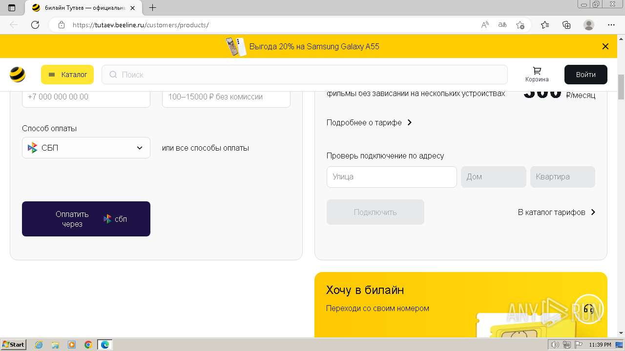
Task: Close the Samsung Galaxy A55 promo banner
Action: point(605,46)
